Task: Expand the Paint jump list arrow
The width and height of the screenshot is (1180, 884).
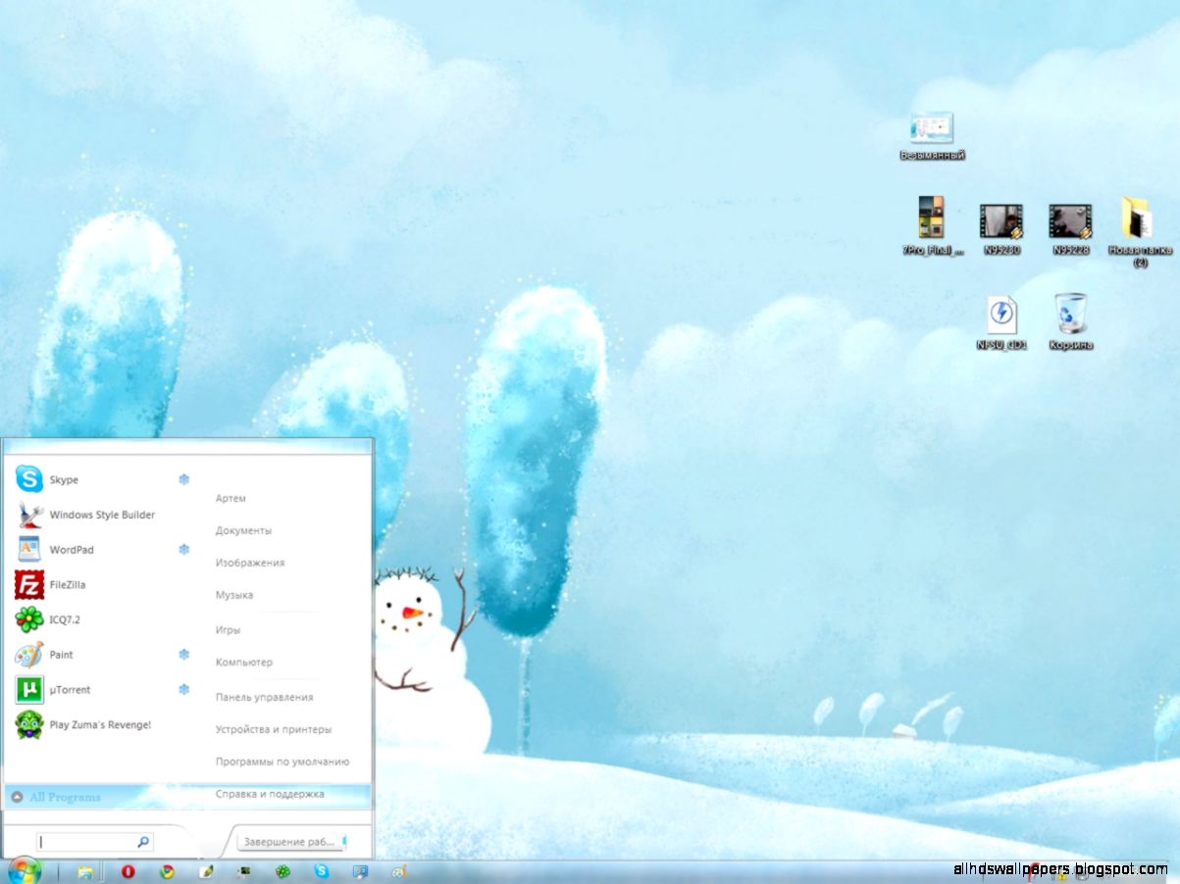Action: click(x=183, y=655)
